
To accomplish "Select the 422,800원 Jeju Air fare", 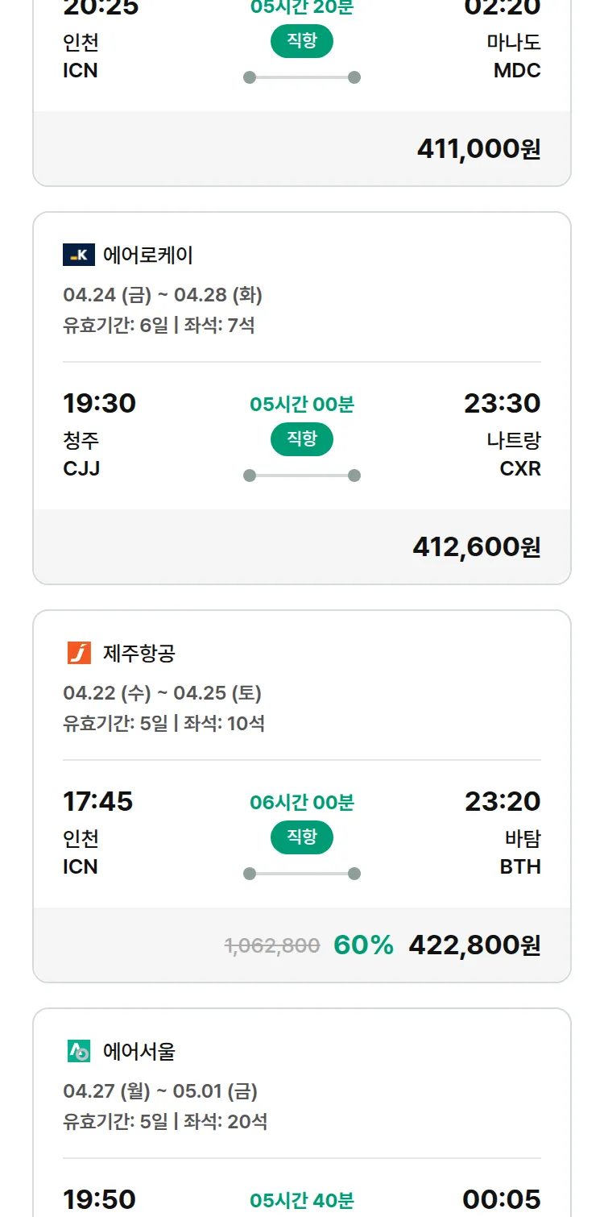I will [x=474, y=945].
